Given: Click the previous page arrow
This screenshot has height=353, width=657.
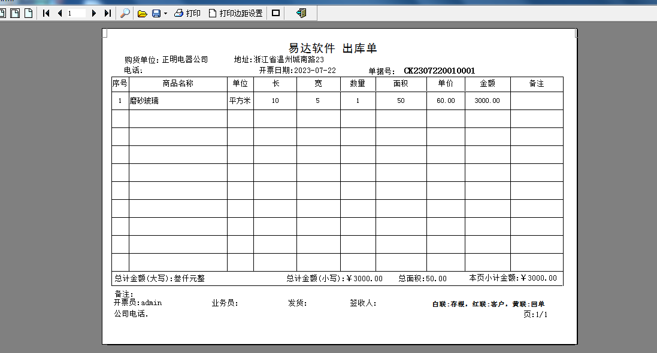Looking at the screenshot, I should 59,13.
